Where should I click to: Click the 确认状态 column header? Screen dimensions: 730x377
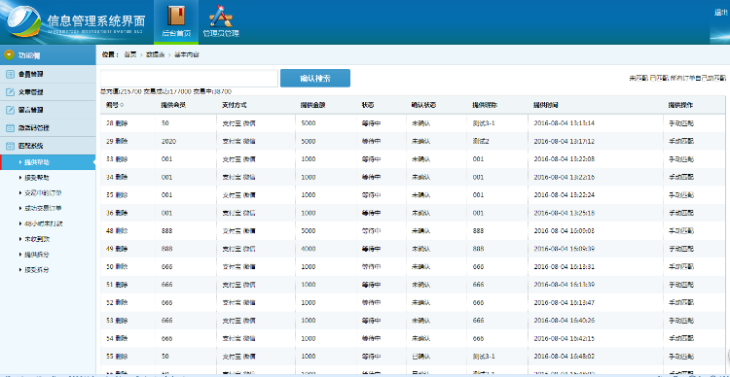click(423, 106)
